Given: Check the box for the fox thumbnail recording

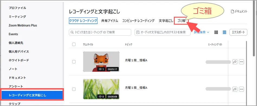Looking at the screenshot, I should click(74, 62).
